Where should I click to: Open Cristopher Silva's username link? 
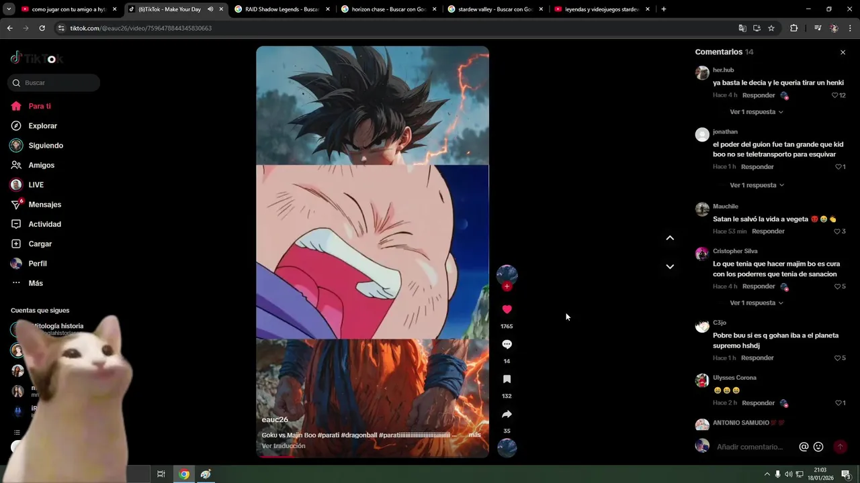point(735,252)
